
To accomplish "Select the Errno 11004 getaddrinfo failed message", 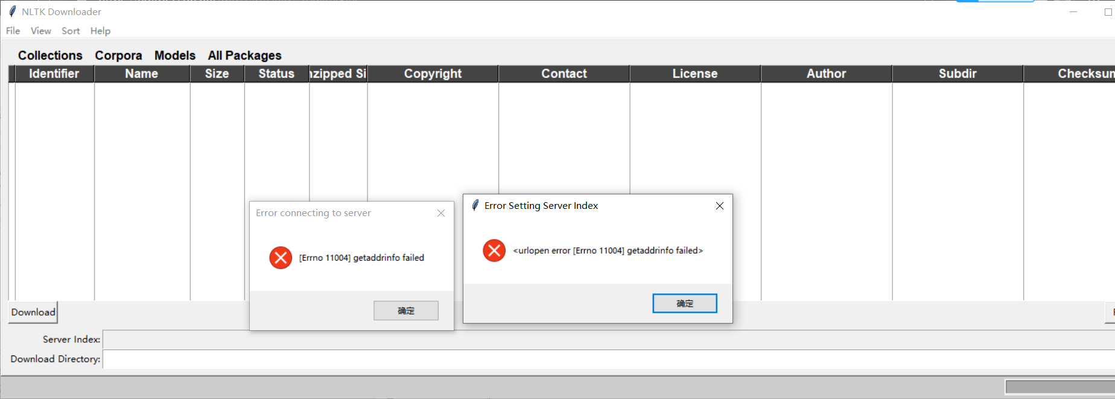I will pos(361,258).
